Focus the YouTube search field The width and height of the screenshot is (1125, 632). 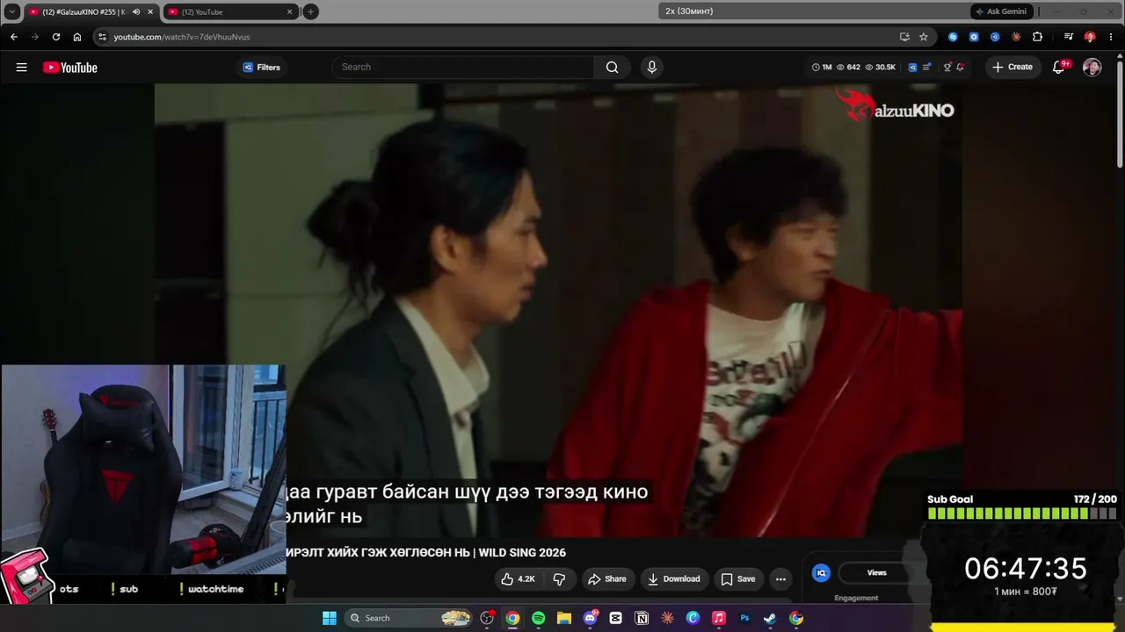463,68
